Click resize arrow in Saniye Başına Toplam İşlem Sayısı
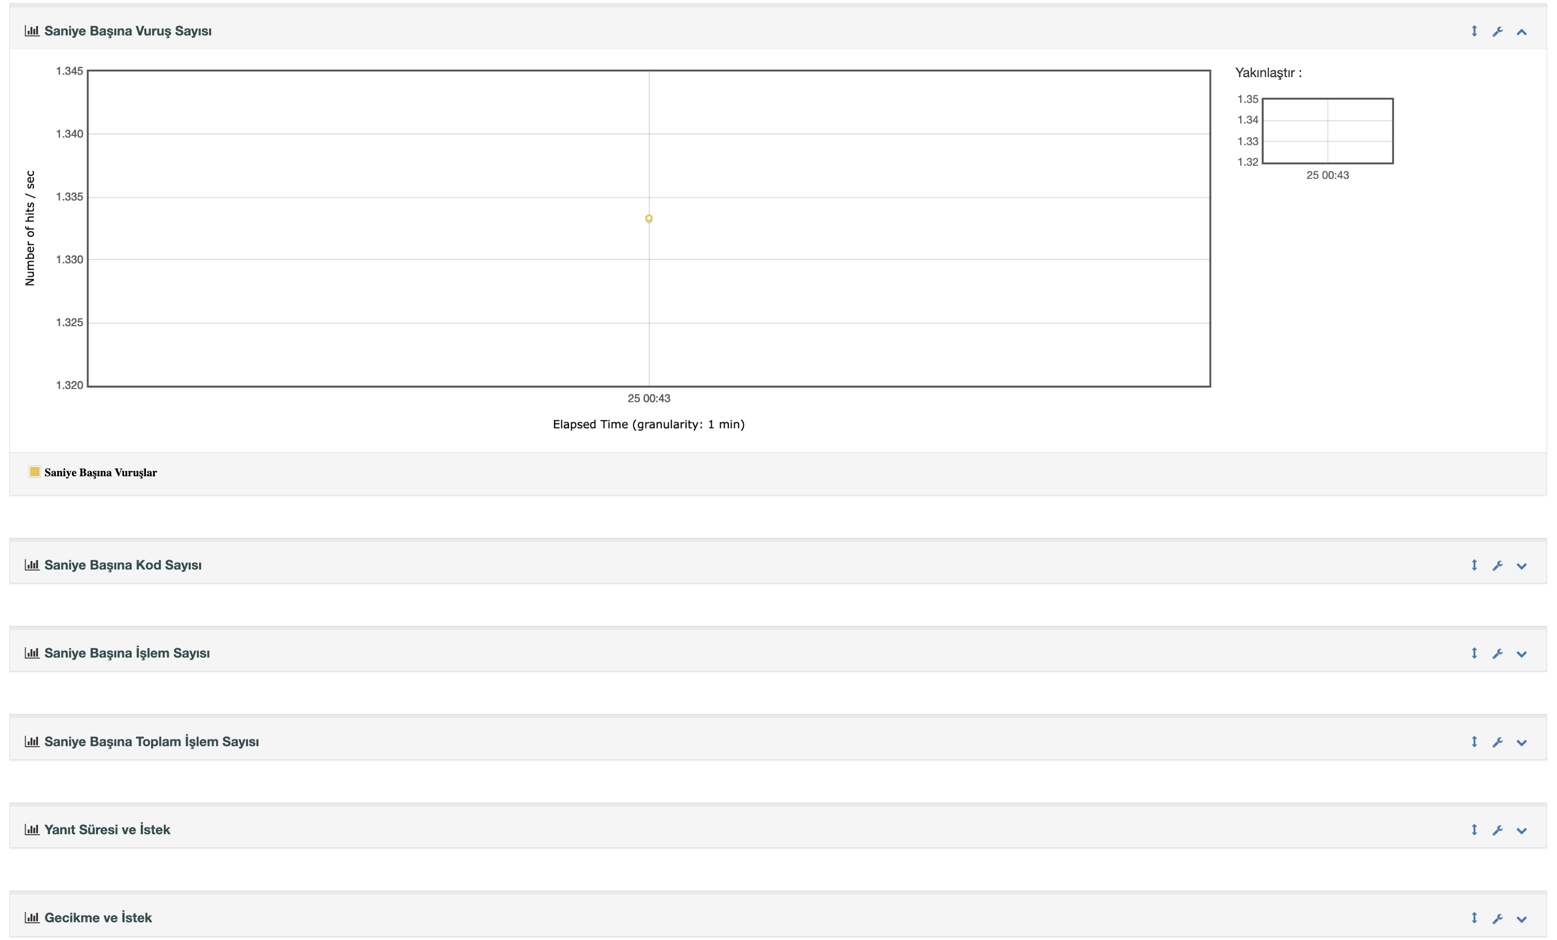The image size is (1557, 940). click(1474, 741)
